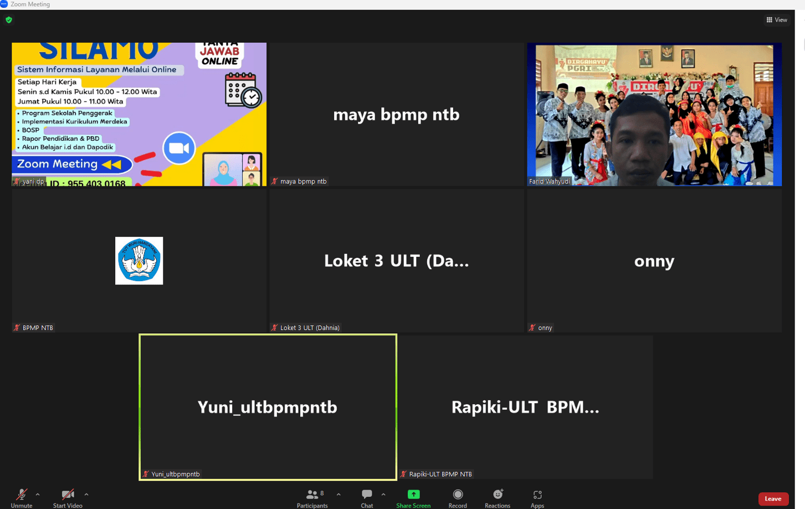Click muted mic icon on Yuni_ultbpmpntb label
The height and width of the screenshot is (509, 805).
(x=146, y=474)
